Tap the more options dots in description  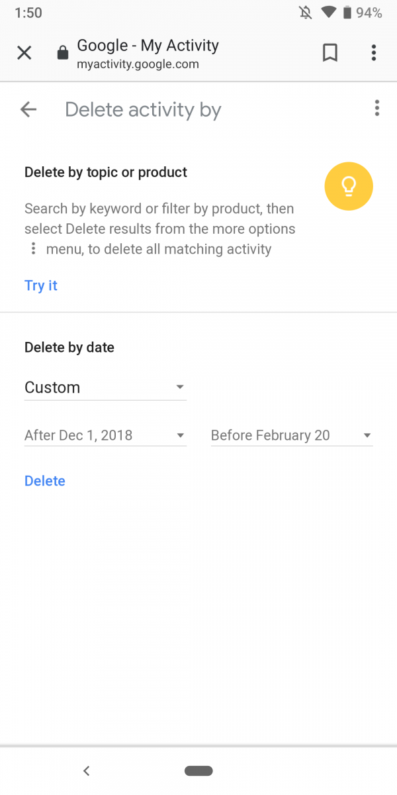click(x=33, y=249)
